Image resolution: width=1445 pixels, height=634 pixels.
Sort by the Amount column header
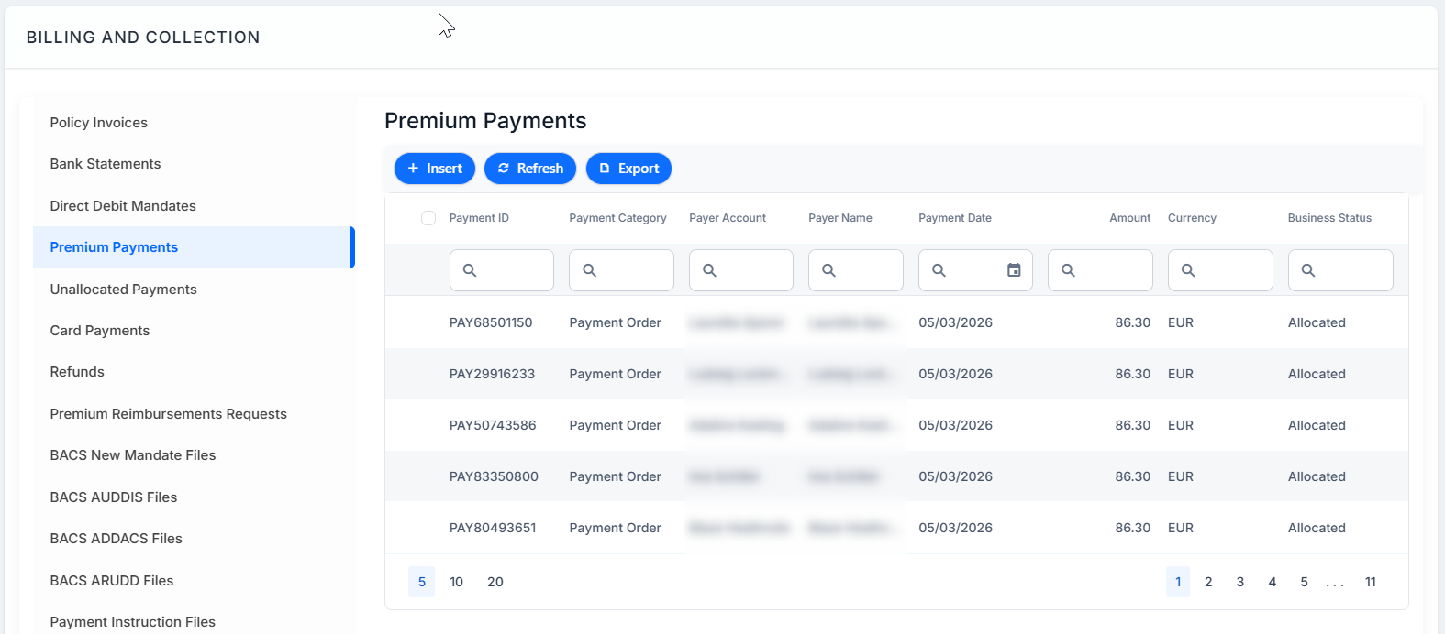(1129, 218)
